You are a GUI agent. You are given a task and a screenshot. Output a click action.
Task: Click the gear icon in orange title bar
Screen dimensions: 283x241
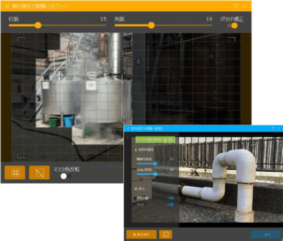tap(7, 6)
